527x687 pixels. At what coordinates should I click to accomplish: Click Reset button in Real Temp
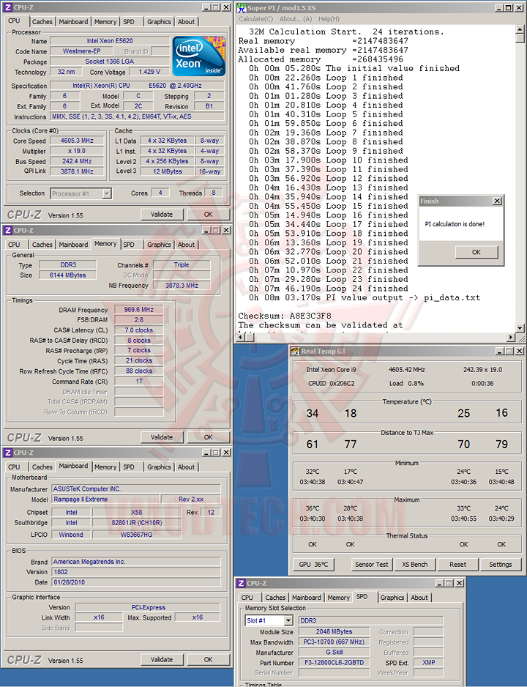pyautogui.click(x=458, y=564)
